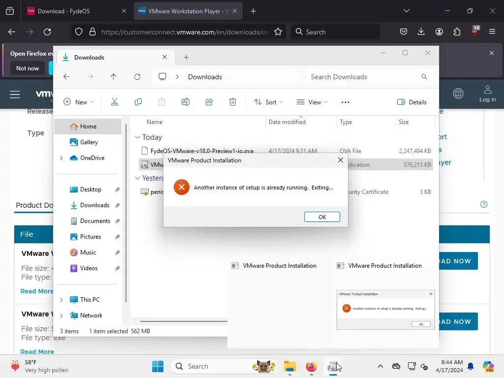Close the Downloads Explorer tab
Image resolution: width=504 pixels, height=378 pixels.
pos(164,57)
